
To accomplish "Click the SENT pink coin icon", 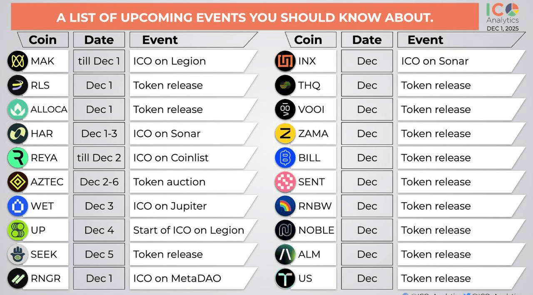I will coord(285,182).
